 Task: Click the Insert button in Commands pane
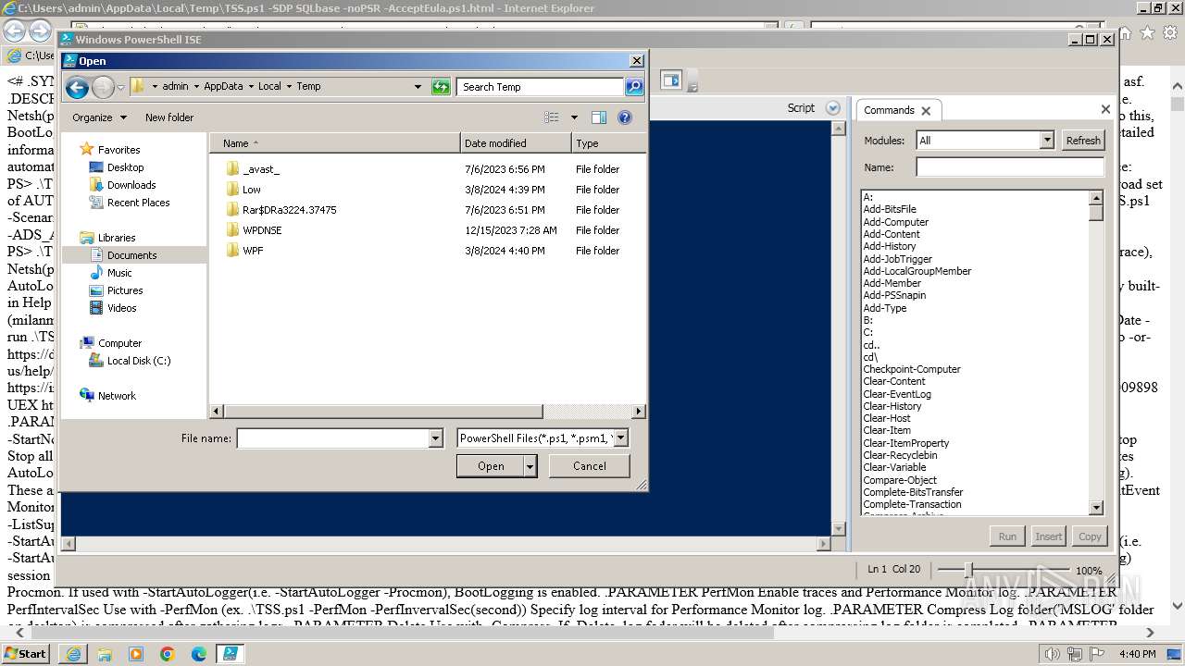point(1048,536)
